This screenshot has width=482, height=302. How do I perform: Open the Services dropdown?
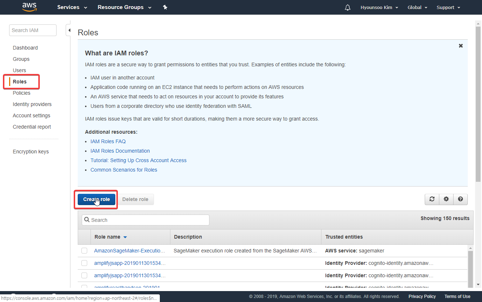(72, 7)
